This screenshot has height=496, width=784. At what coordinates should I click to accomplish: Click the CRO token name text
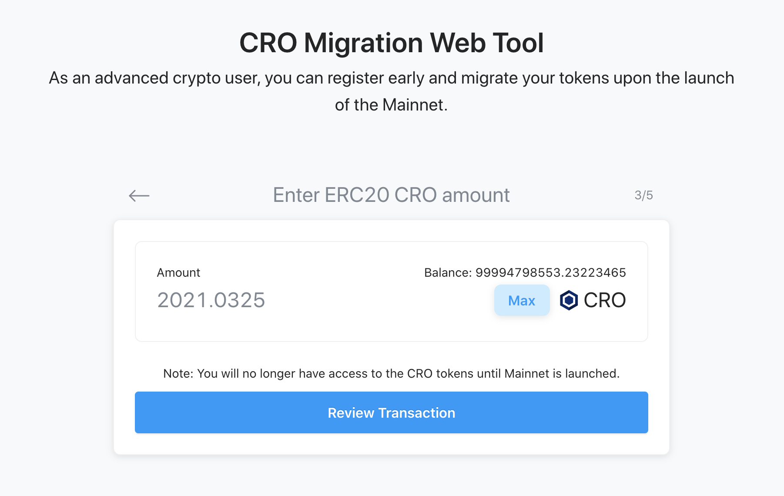coord(604,300)
